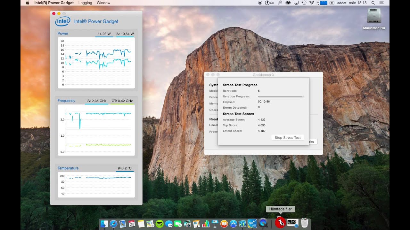Open the Window menu

[x=103, y=3]
